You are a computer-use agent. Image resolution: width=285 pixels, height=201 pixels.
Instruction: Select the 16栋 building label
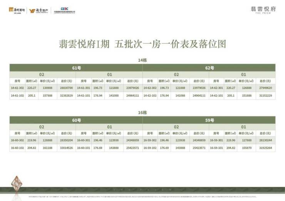[x=142, y=114]
